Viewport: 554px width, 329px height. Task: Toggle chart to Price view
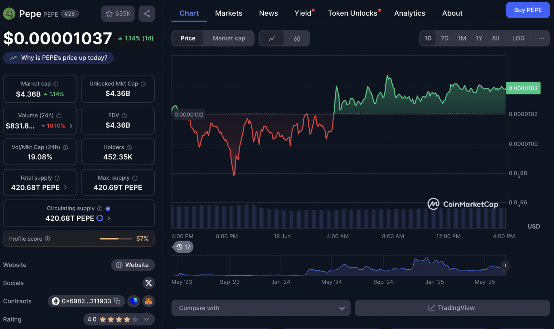pos(188,38)
